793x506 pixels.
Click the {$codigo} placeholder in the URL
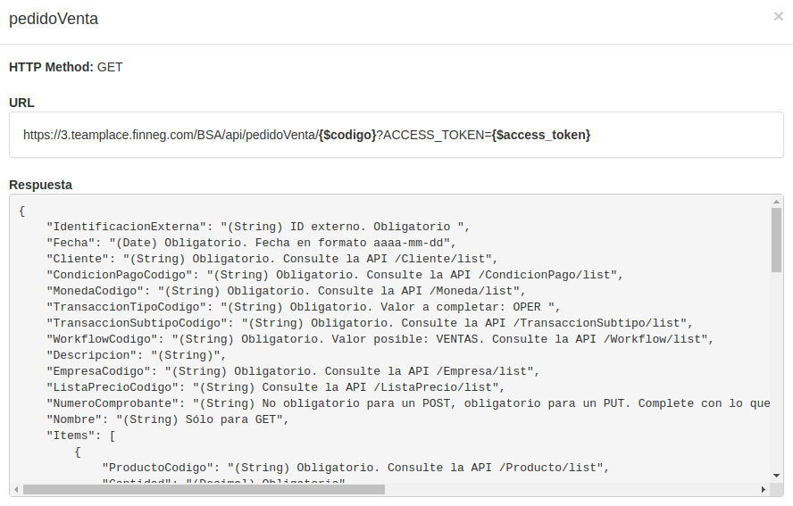click(347, 135)
